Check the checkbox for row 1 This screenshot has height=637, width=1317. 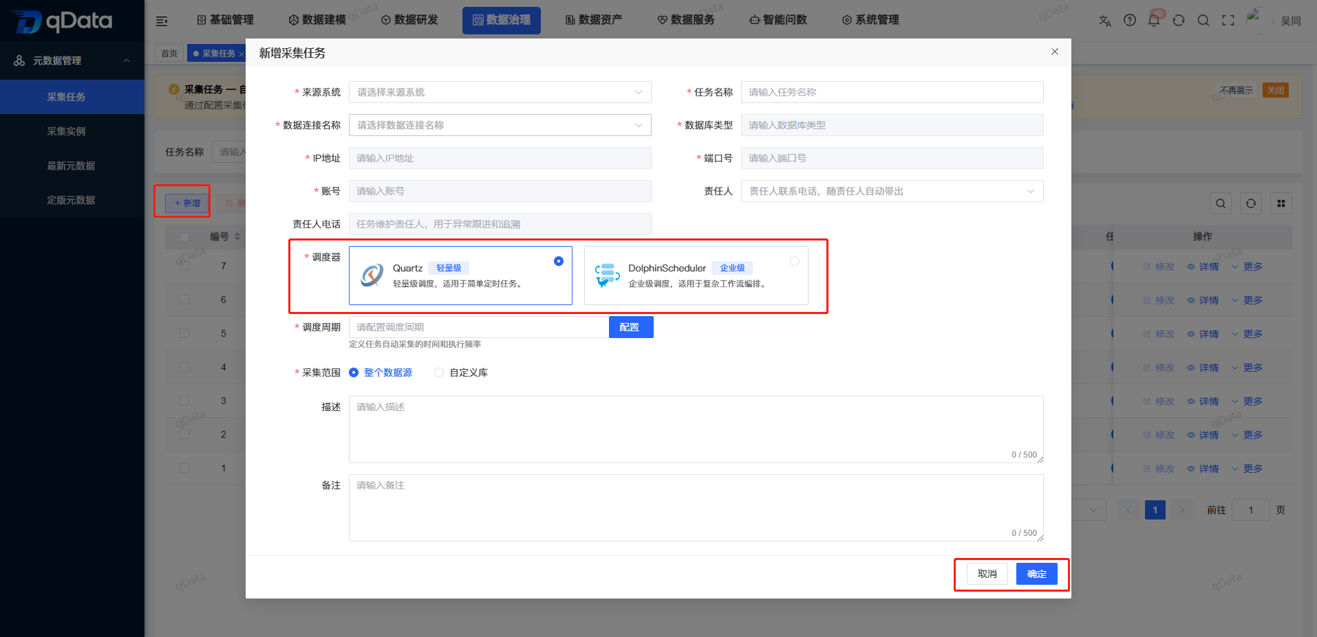184,468
